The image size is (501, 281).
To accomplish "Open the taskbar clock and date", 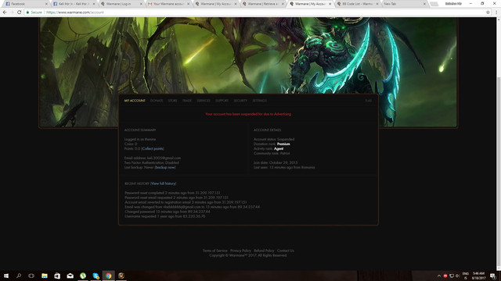I will [478, 276].
